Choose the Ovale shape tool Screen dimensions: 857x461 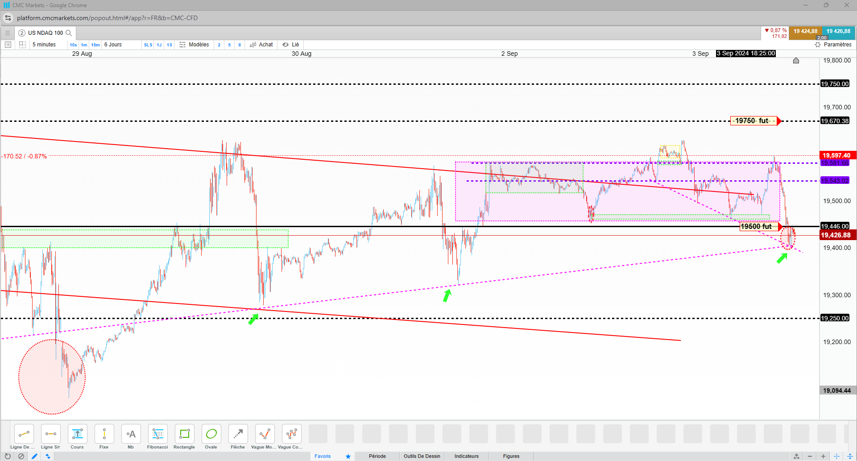(211, 437)
